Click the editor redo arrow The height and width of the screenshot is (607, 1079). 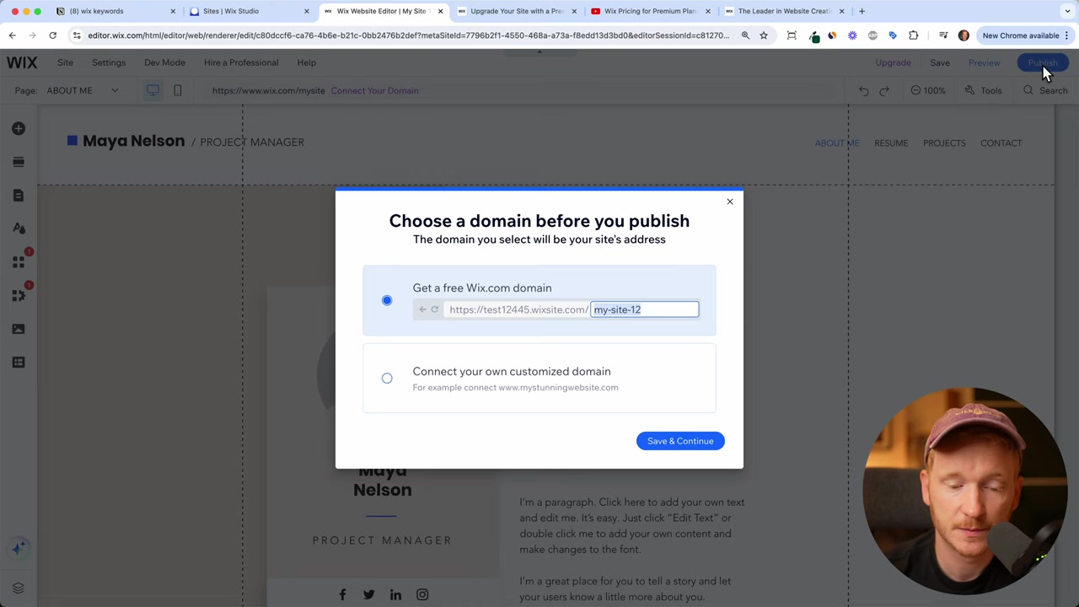coord(884,90)
